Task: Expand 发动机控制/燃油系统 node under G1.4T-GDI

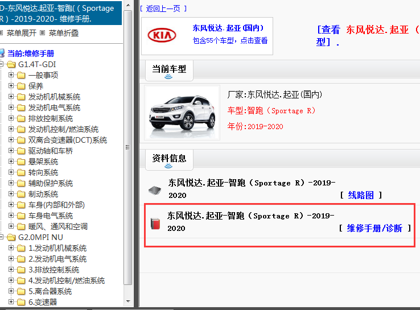Action: (11, 129)
